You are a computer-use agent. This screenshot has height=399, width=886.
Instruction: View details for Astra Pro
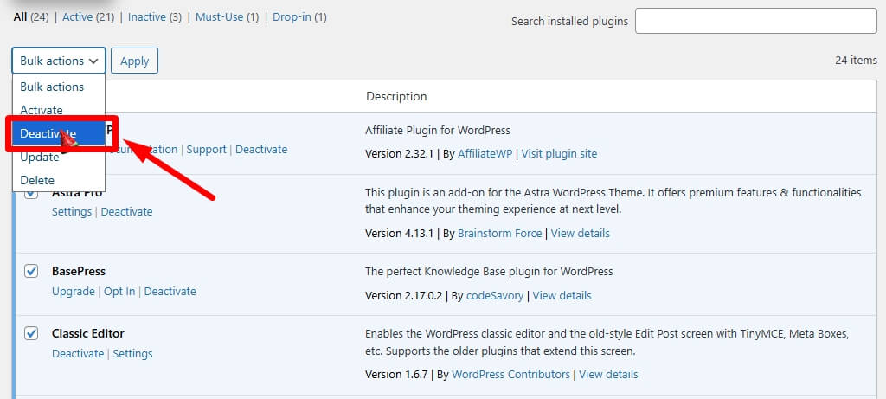point(581,233)
